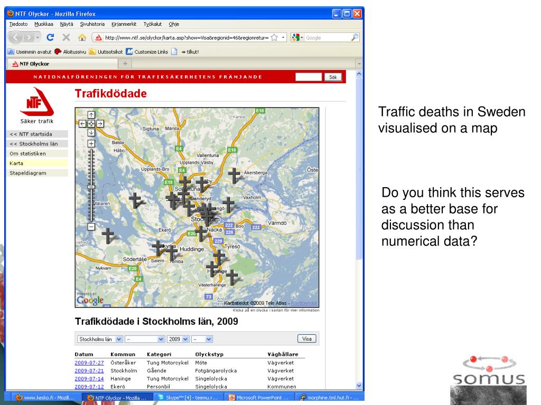Open list all tabs dropdown
This screenshot has width=541, height=405.
point(359,64)
